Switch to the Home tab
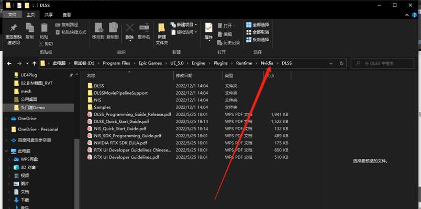421x209 pixels. point(30,15)
